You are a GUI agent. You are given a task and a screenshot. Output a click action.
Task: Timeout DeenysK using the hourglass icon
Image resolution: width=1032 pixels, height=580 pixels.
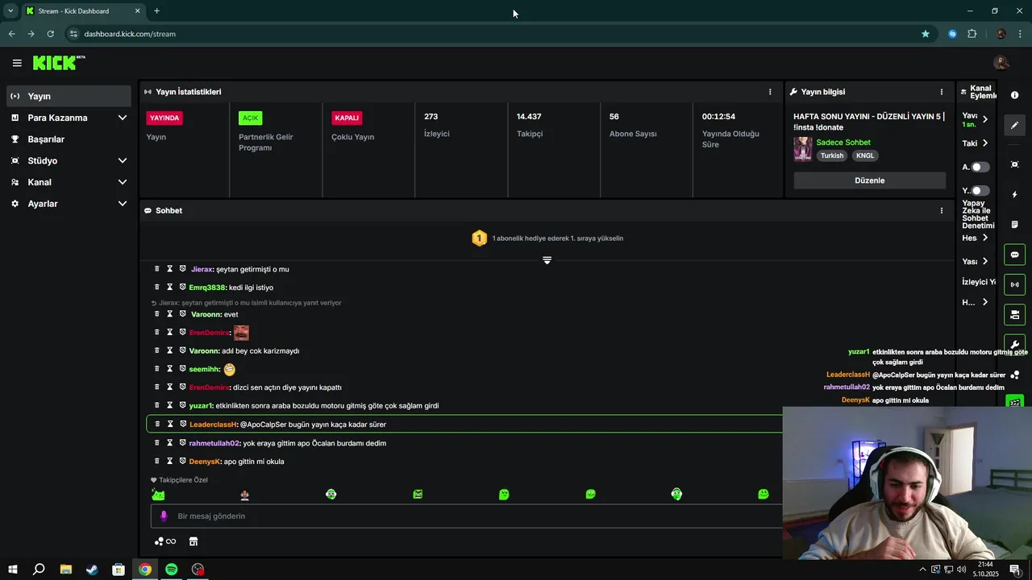click(x=170, y=462)
